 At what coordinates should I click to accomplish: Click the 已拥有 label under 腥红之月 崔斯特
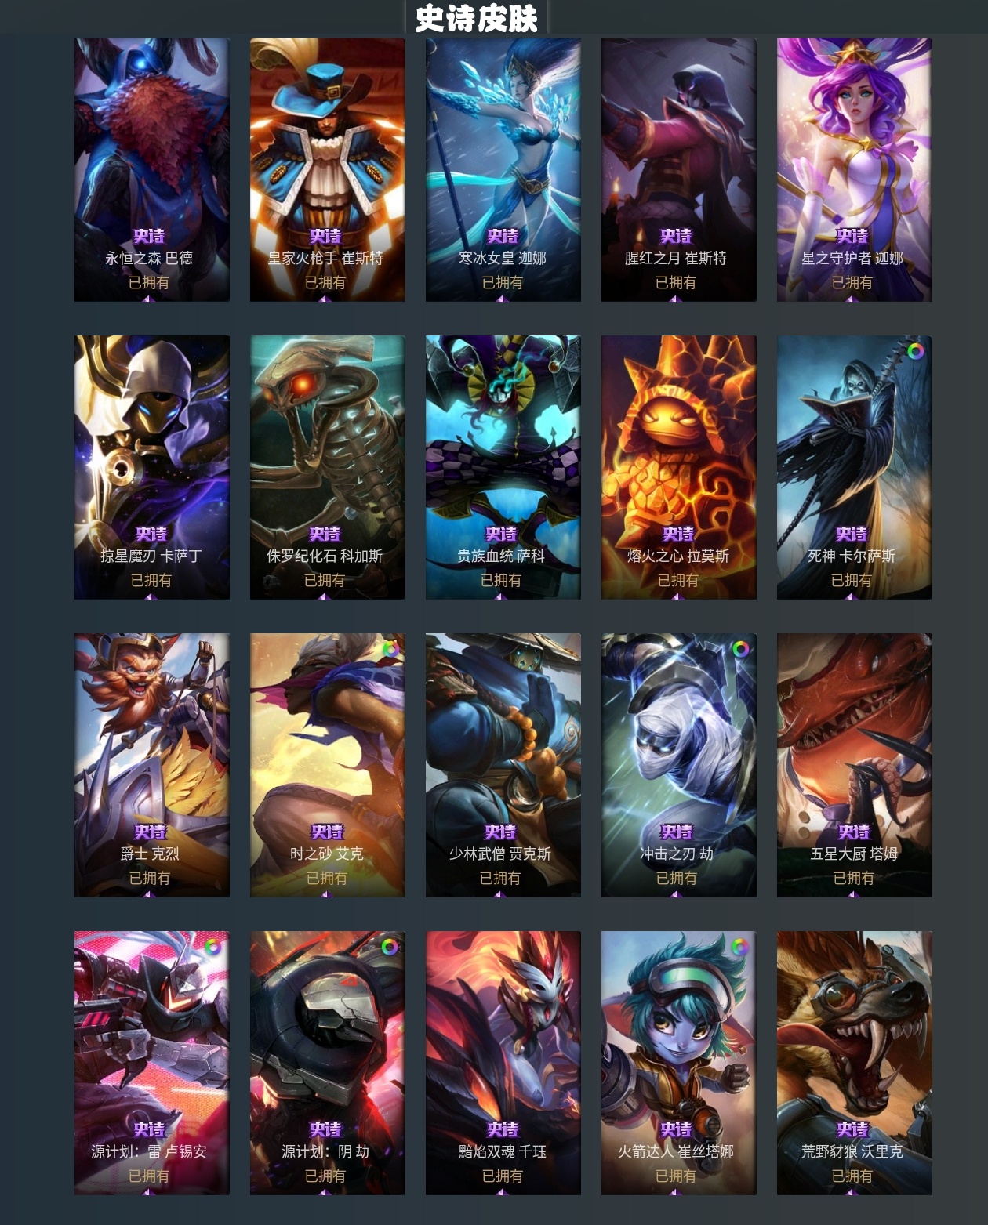pyautogui.click(x=676, y=282)
